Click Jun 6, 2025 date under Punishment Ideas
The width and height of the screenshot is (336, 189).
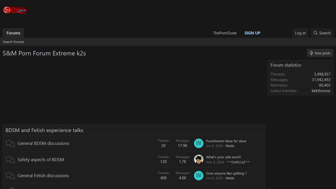pyautogui.click(x=214, y=146)
